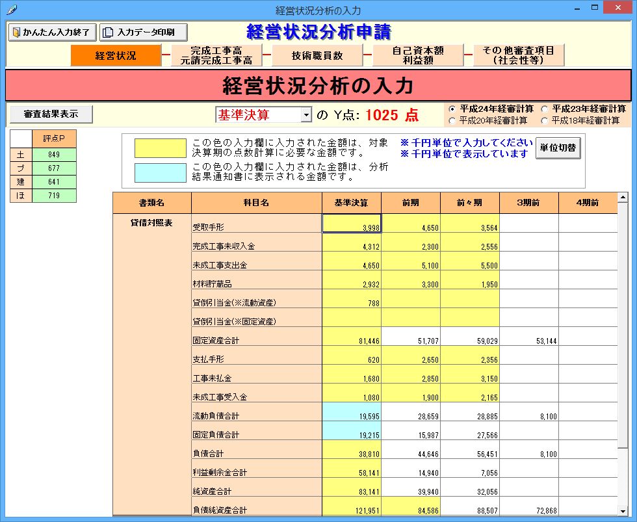Click the yellow legend color swatch

pos(161,148)
